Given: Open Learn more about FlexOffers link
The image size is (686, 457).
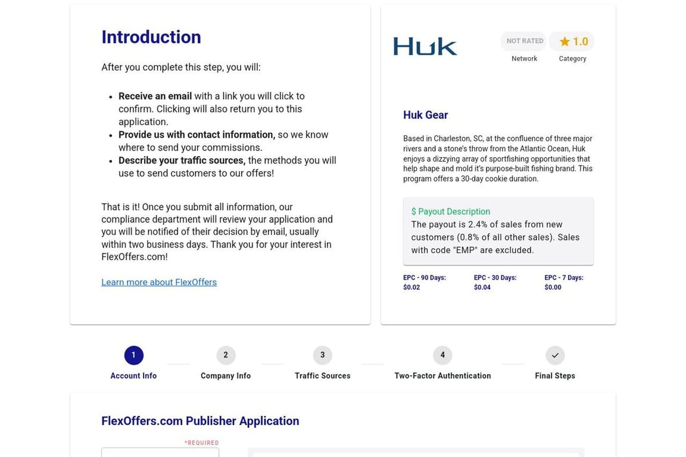Looking at the screenshot, I should (x=159, y=282).
